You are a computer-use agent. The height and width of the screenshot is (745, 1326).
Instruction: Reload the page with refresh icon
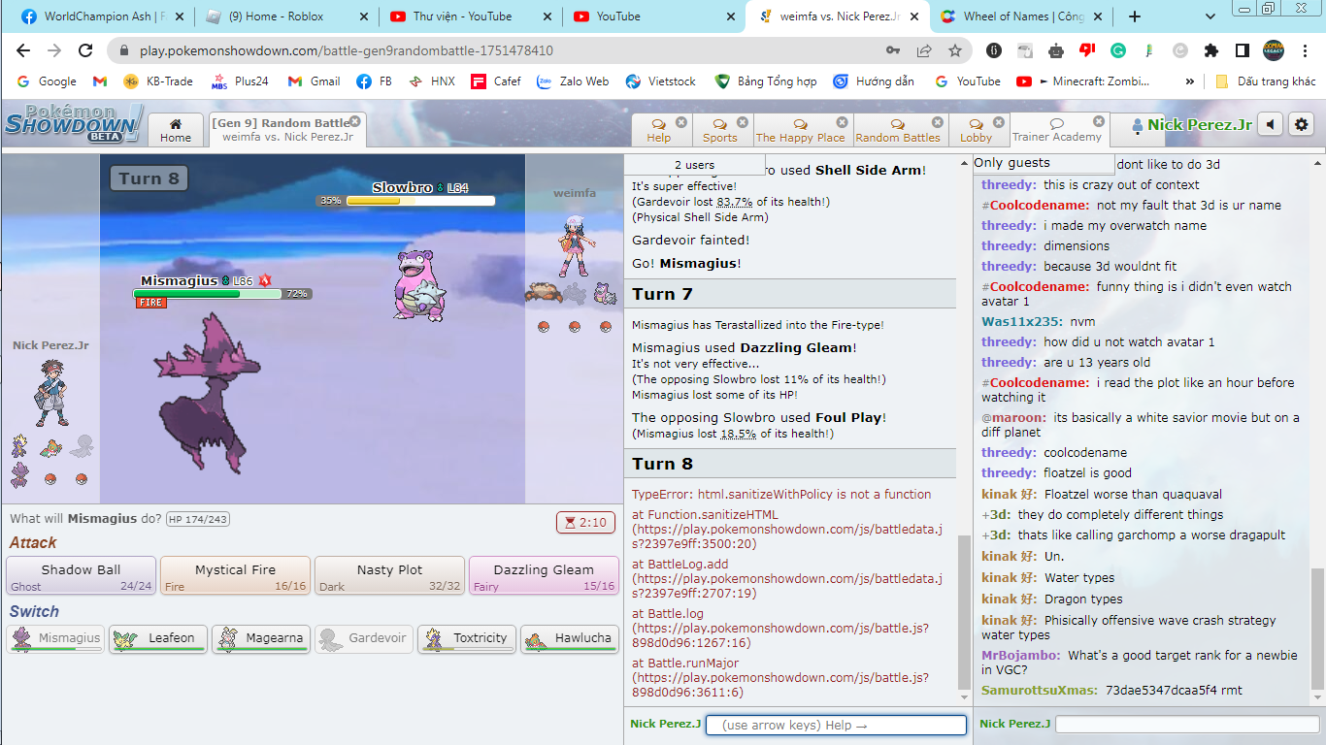coord(85,50)
